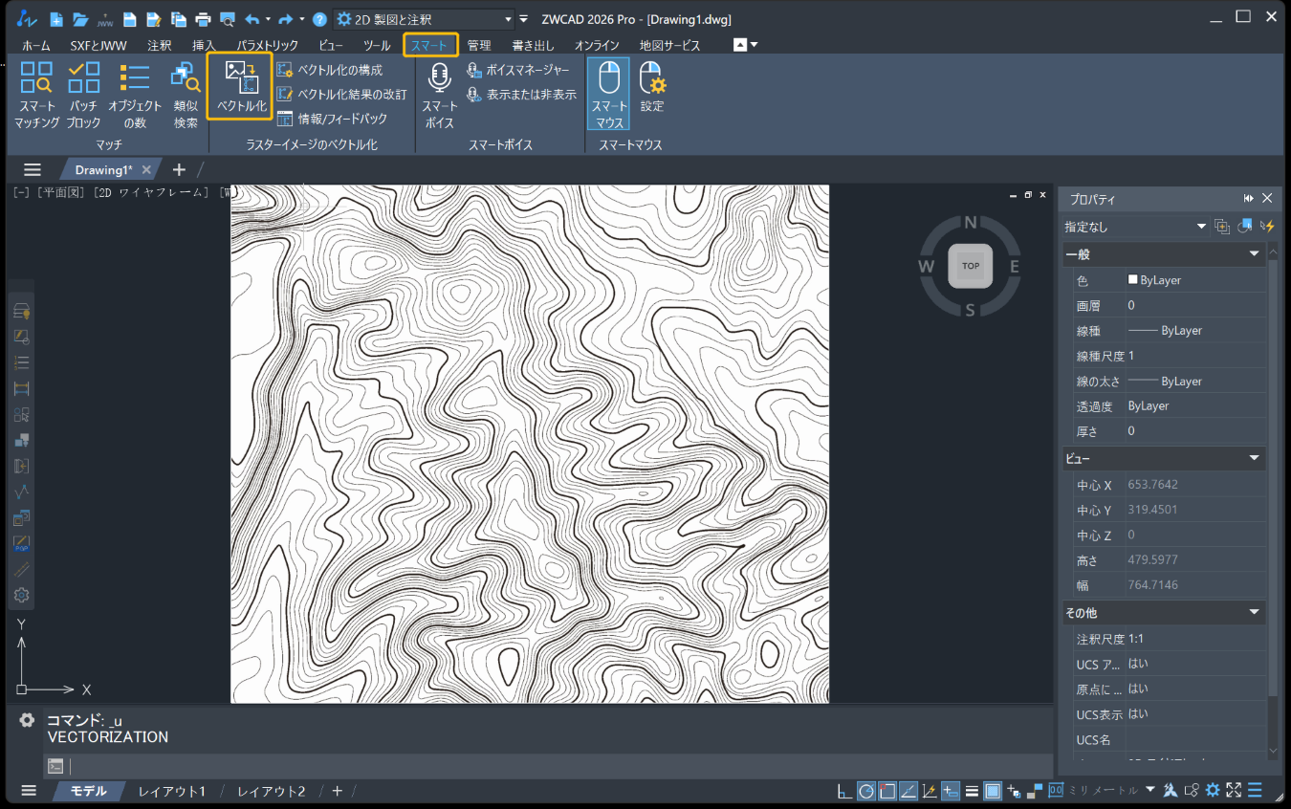The width and height of the screenshot is (1291, 809).
Task: Open the Smart Matching (スマートマッチング) tool
Action: pyautogui.click(x=37, y=95)
